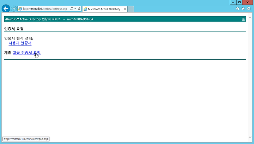Click the 홈 link in the green banner
The height and width of the screenshot is (144, 254).
pos(243,19)
